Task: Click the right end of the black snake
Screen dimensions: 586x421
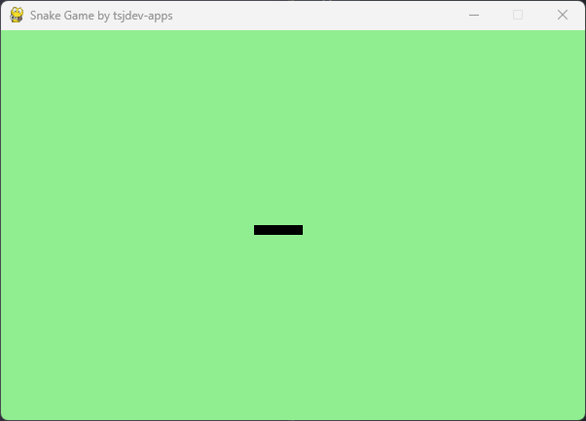Action: click(298, 230)
